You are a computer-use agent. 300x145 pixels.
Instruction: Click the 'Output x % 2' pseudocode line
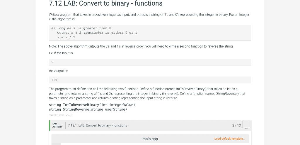(98, 33)
